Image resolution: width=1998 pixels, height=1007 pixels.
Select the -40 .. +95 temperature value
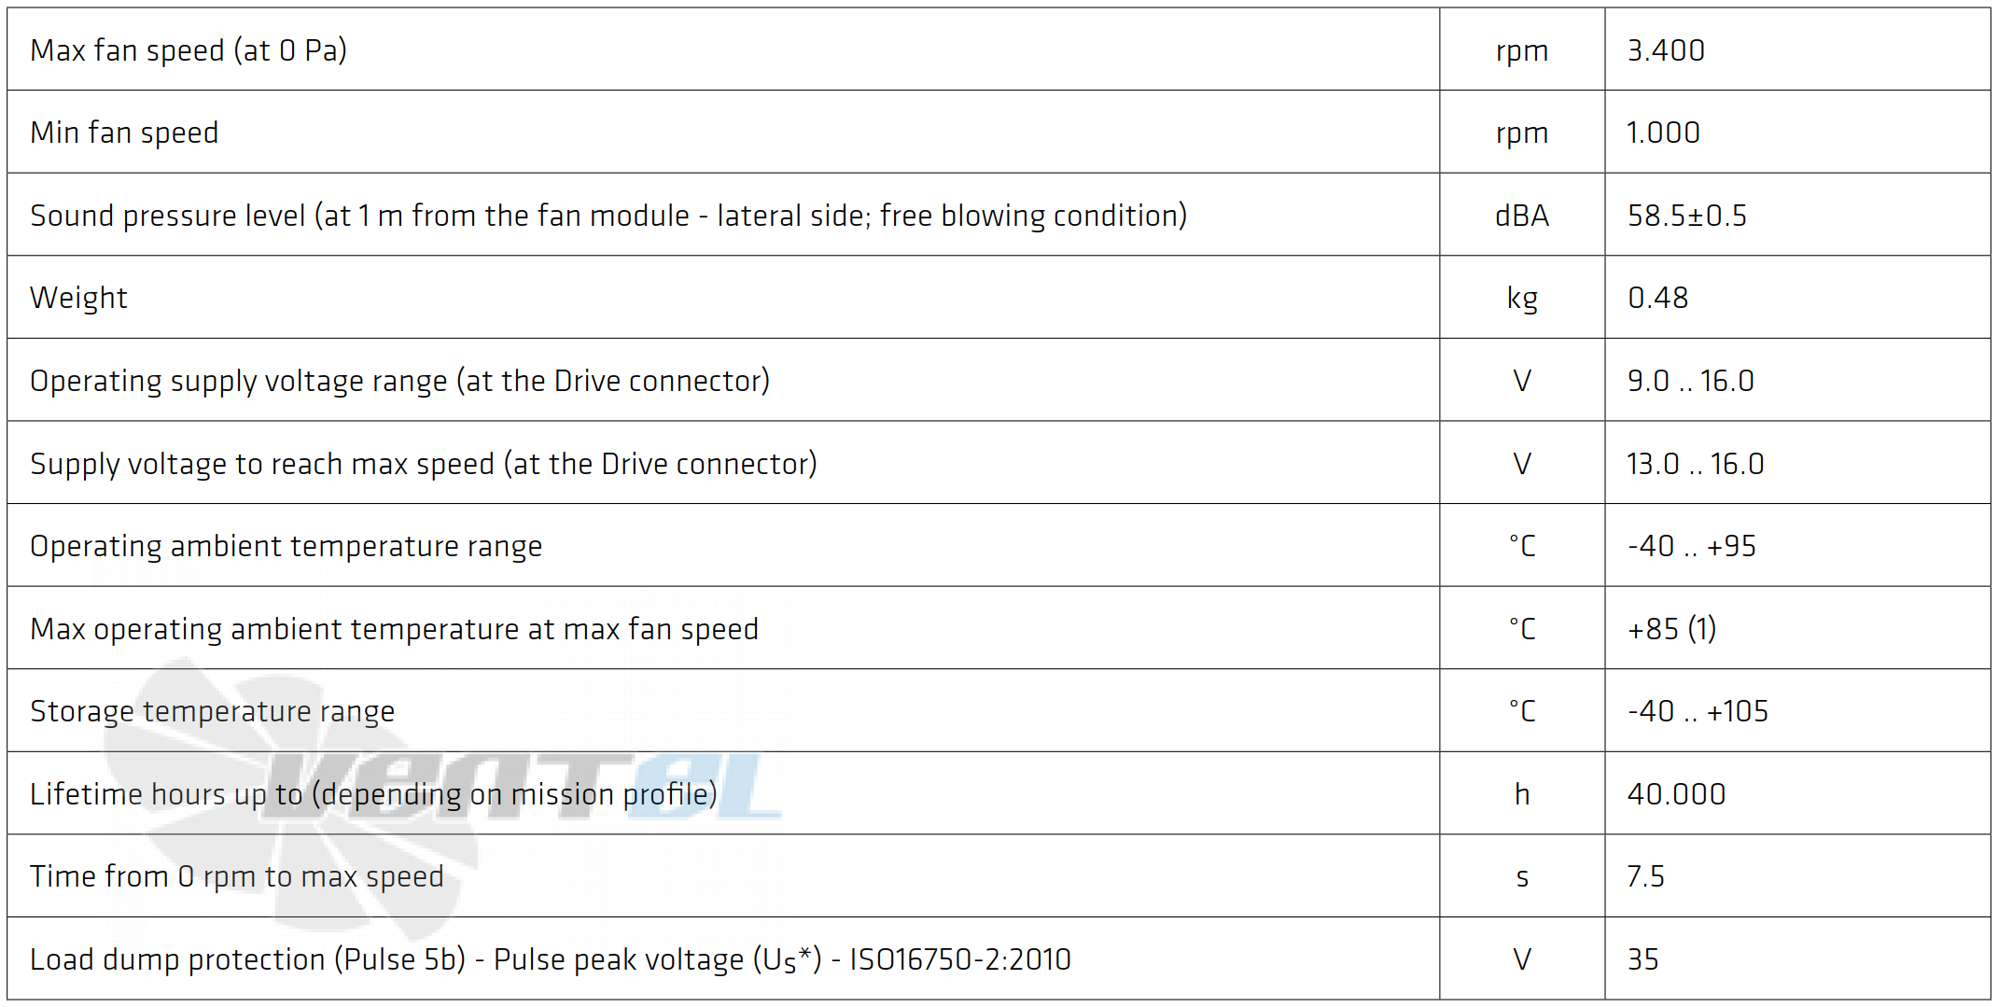point(1692,546)
